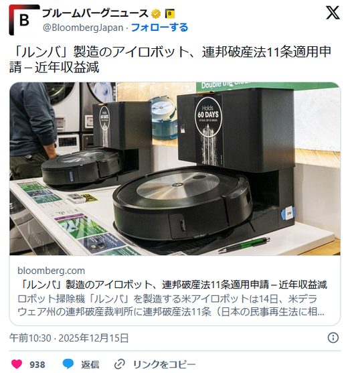Click the small Bloomberg affiliation badge
The image size is (348, 373).
click(170, 14)
